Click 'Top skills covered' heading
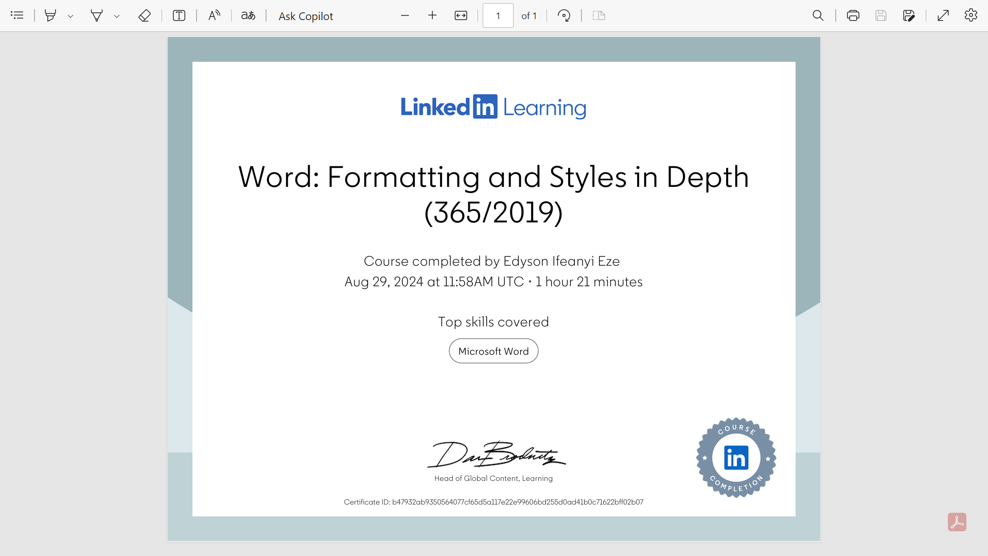This screenshot has height=556, width=988. coord(493,322)
